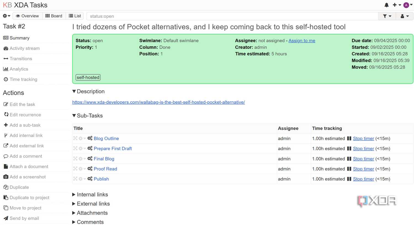Open the user filter dropdown
The height and width of the screenshot is (225, 414).
click(404, 16)
